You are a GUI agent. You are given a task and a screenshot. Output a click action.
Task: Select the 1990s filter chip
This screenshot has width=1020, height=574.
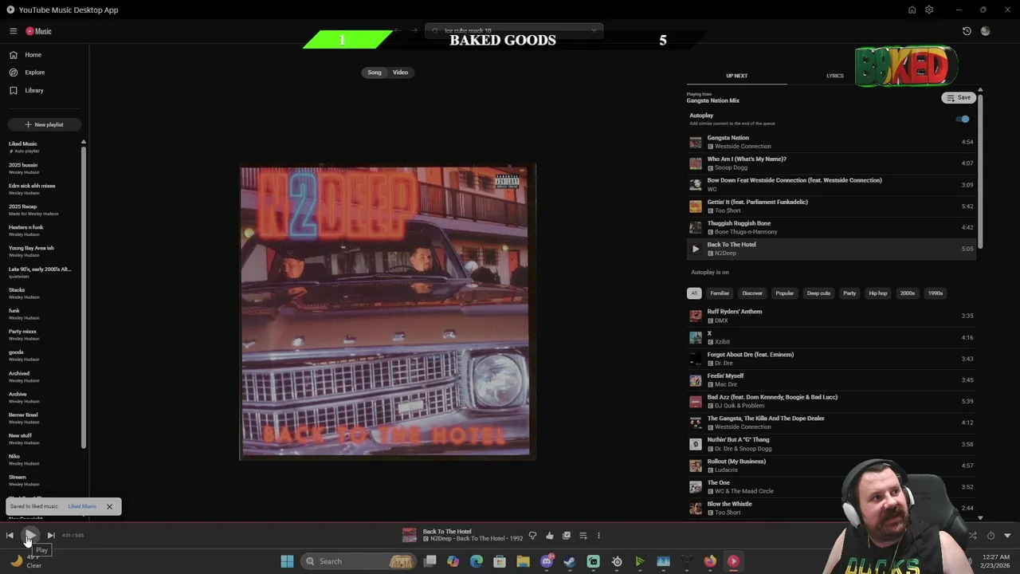click(x=936, y=293)
